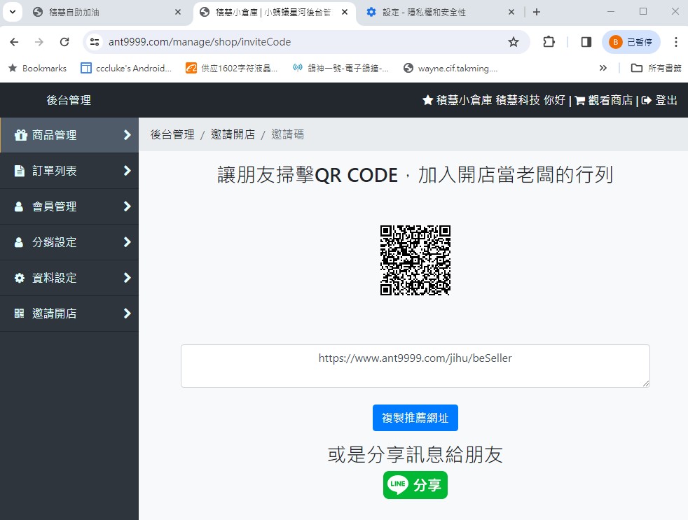The image size is (688, 520).
Task: Open the 分銷設定 sidebar menu
Action: [69, 242]
